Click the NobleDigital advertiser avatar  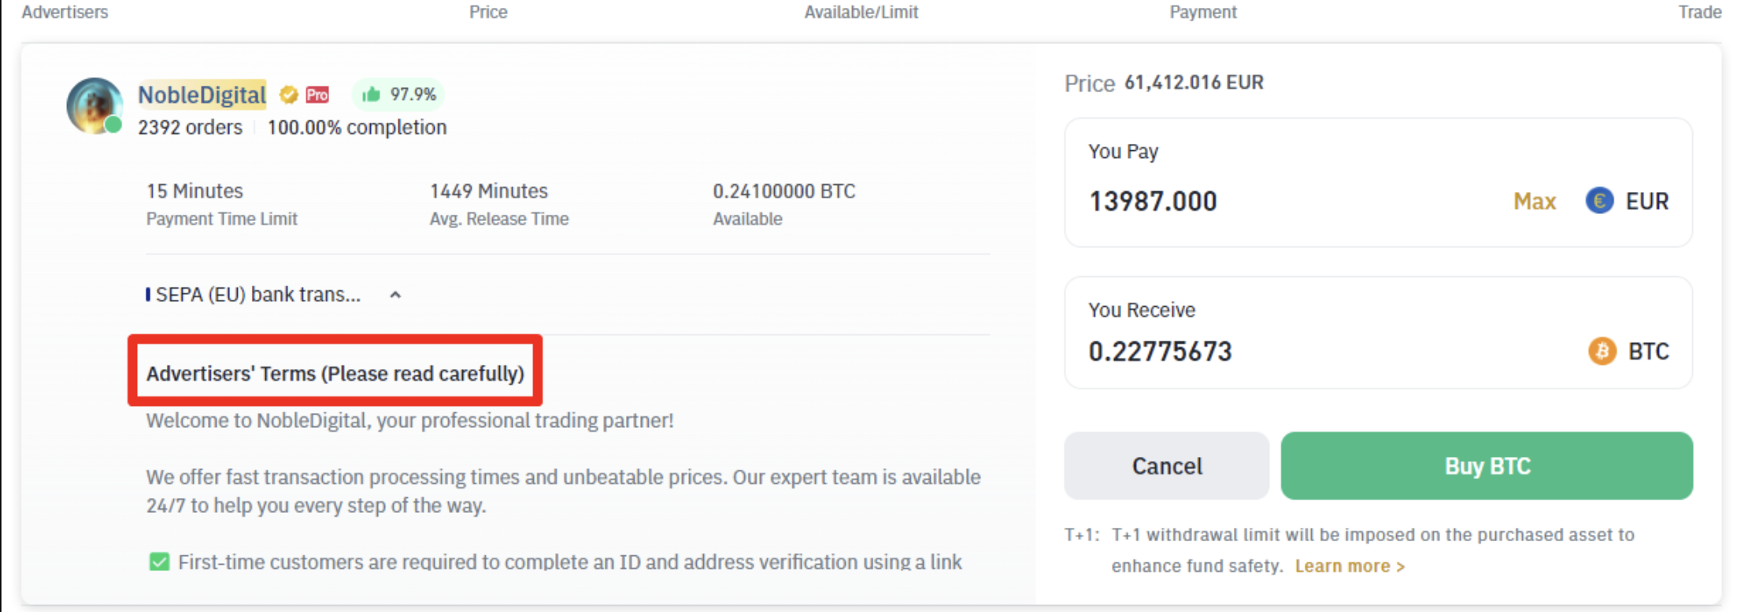[x=94, y=105]
